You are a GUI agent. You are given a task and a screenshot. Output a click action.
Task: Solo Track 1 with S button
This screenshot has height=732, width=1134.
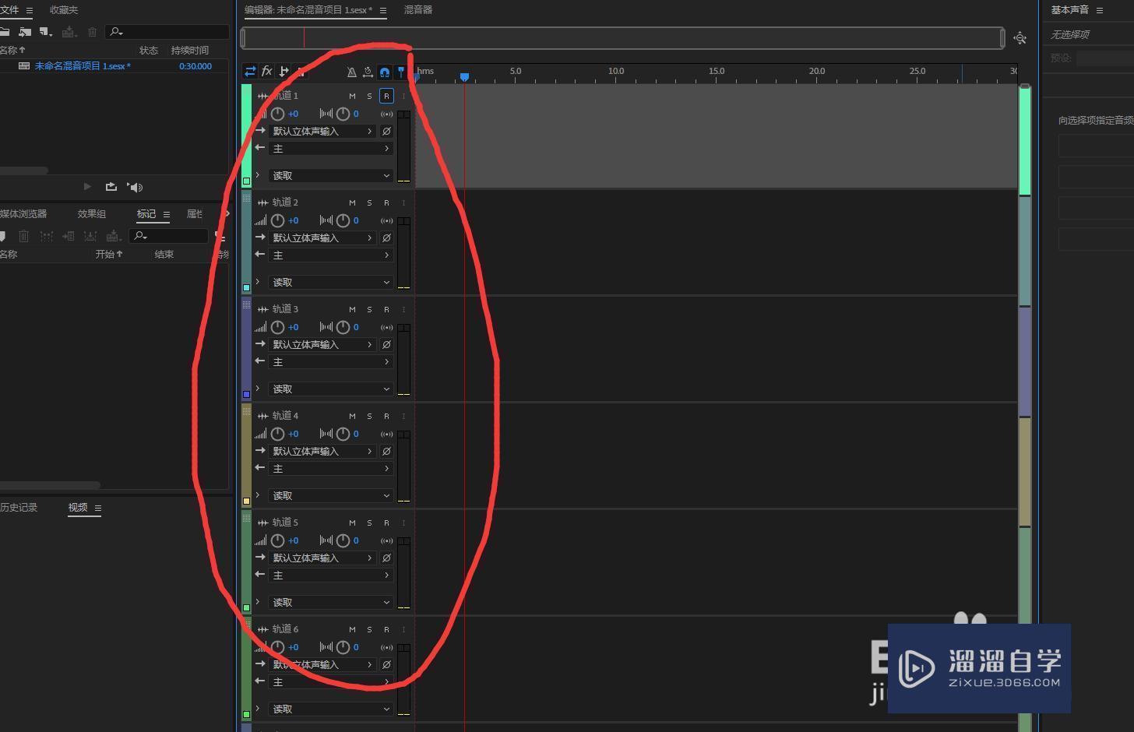tap(369, 96)
